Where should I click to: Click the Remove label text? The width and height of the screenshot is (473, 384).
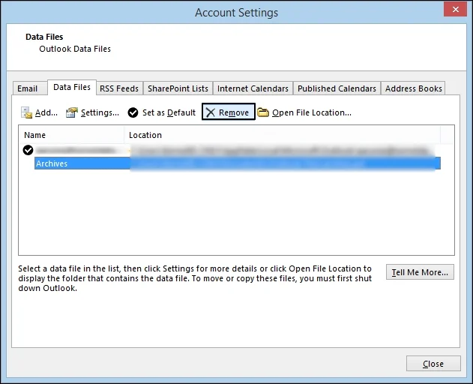click(234, 112)
